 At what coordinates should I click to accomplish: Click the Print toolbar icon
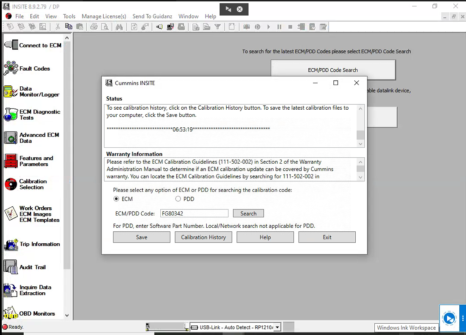(x=94, y=27)
